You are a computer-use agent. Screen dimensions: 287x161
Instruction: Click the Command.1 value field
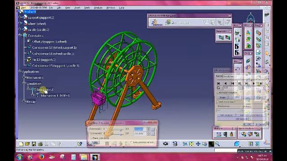140,129
